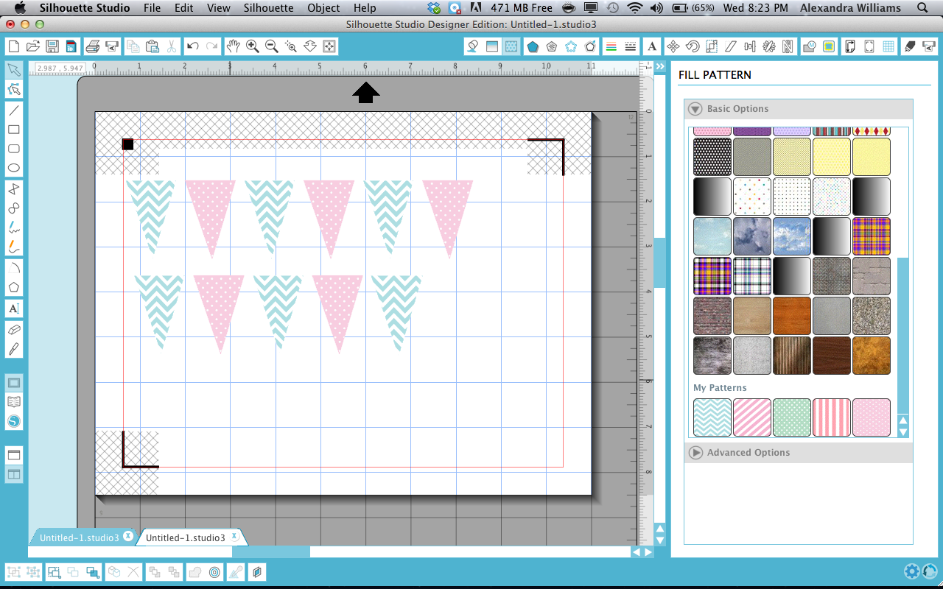Click the canvas horizontal scrollbar thumb
The height and width of the screenshot is (589, 943).
271,551
